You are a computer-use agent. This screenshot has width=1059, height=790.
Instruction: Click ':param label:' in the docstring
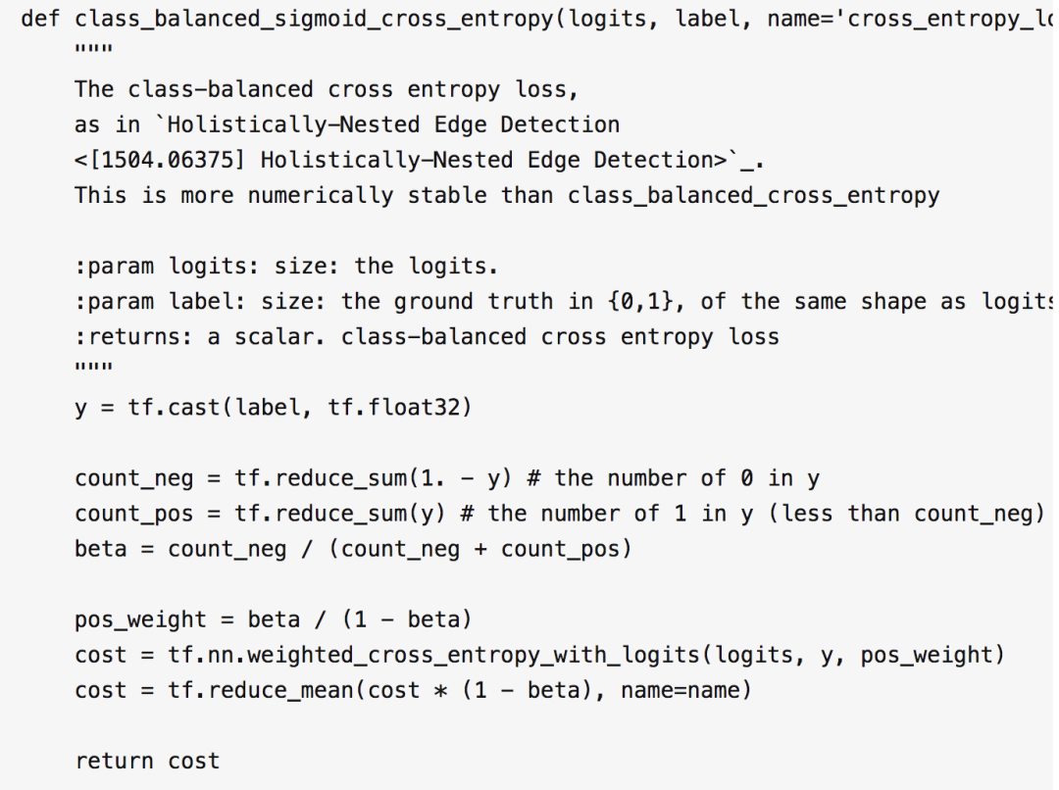pyautogui.click(x=160, y=301)
